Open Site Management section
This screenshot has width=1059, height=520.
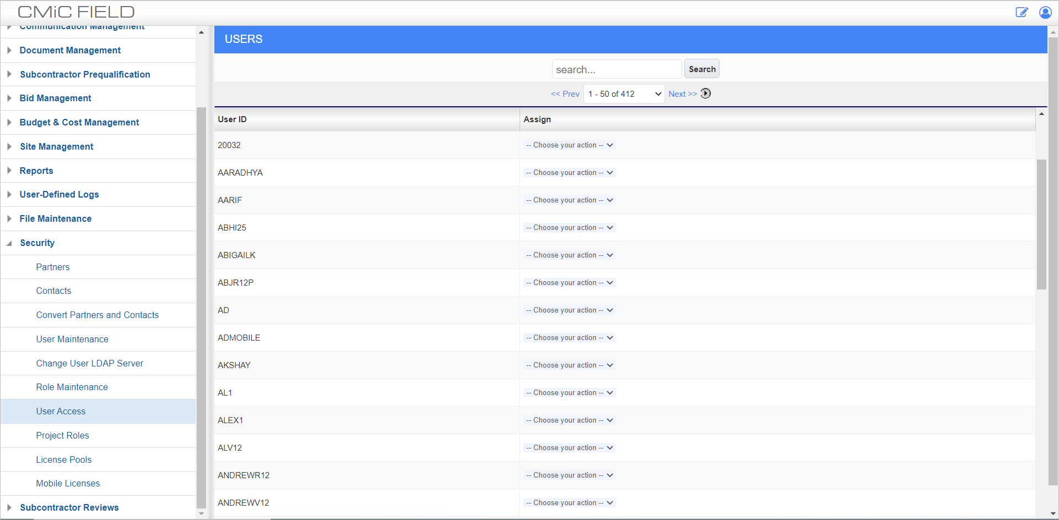click(57, 146)
